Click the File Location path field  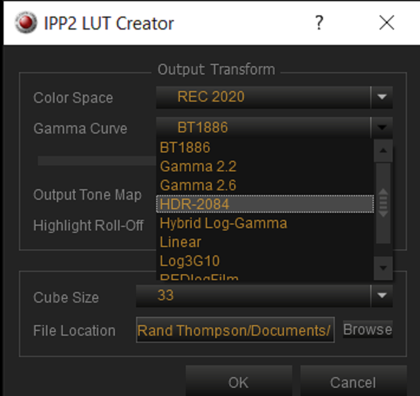pyautogui.click(x=235, y=330)
